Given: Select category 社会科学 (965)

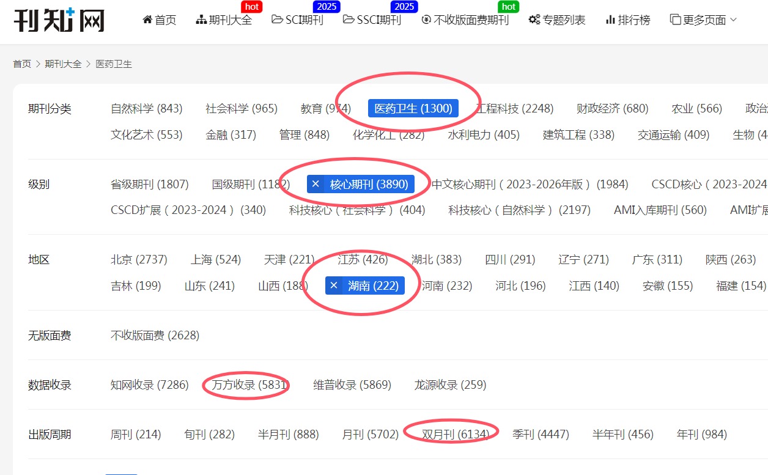Looking at the screenshot, I should coord(242,109).
